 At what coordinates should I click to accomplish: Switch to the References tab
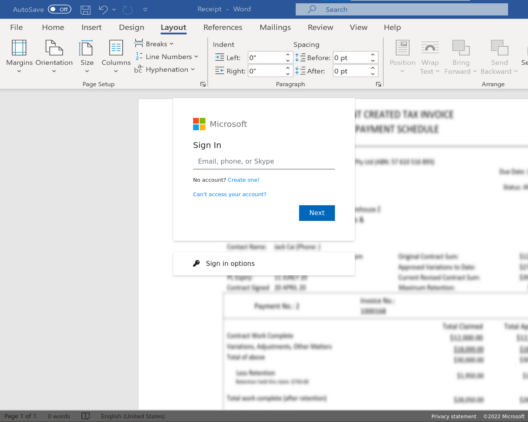223,28
